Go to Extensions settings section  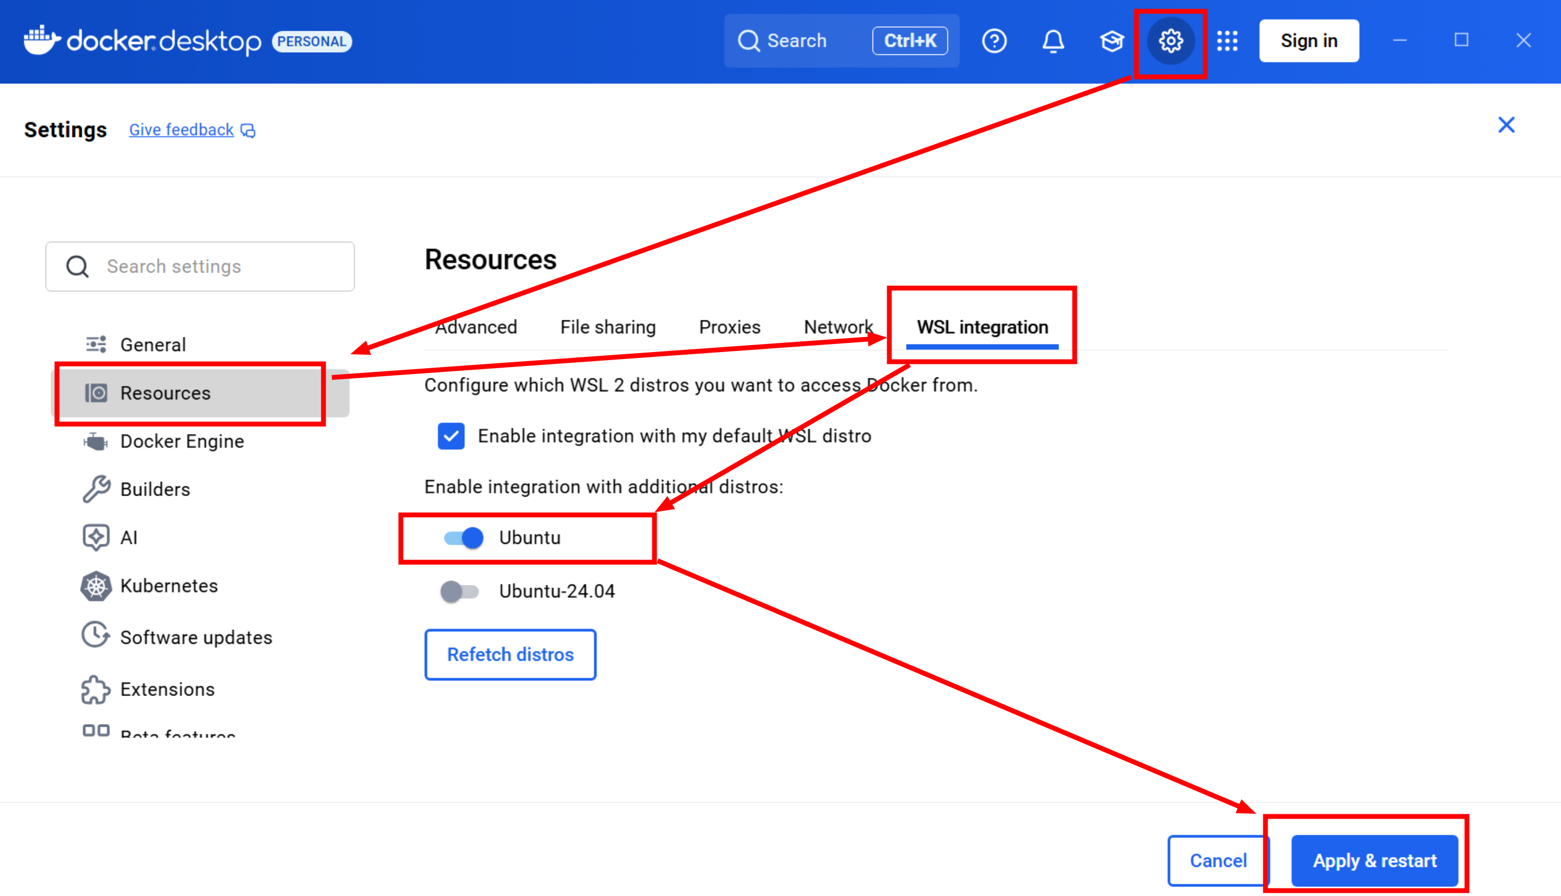[167, 689]
